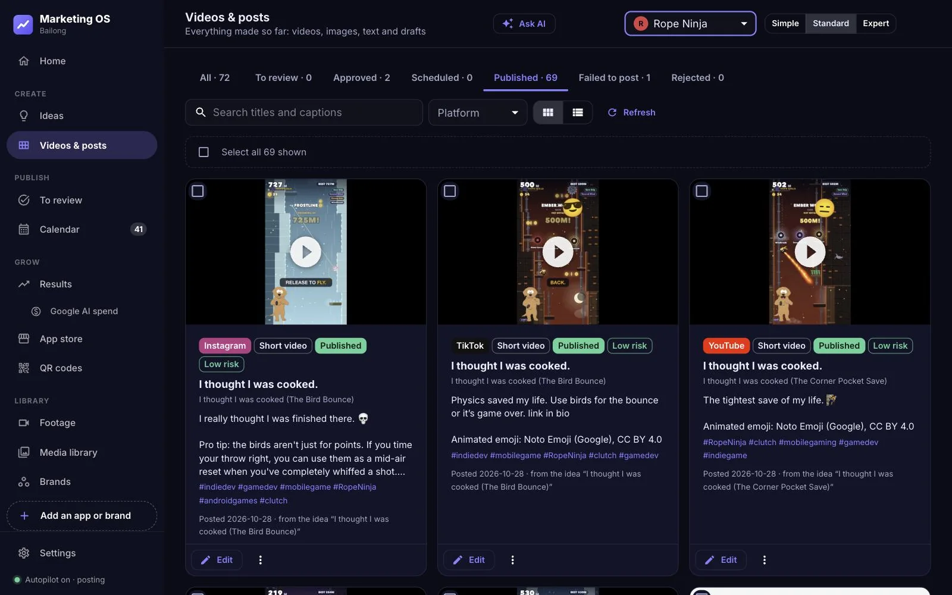The width and height of the screenshot is (952, 595).
Task: Edit the YouTube post
Action: pyautogui.click(x=721, y=560)
